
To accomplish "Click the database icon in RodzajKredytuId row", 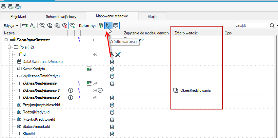I will tap(112, 112).
